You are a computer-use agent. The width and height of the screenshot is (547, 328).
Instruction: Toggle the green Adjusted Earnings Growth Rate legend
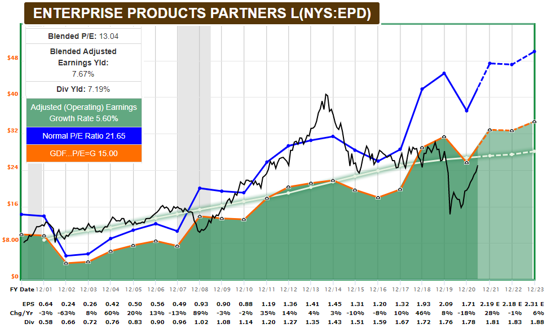83,113
